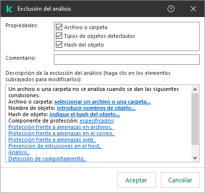Disable the Hash del objeto checkbox
Image resolution: width=205 pixels, height=193 pixels.
point(59,45)
